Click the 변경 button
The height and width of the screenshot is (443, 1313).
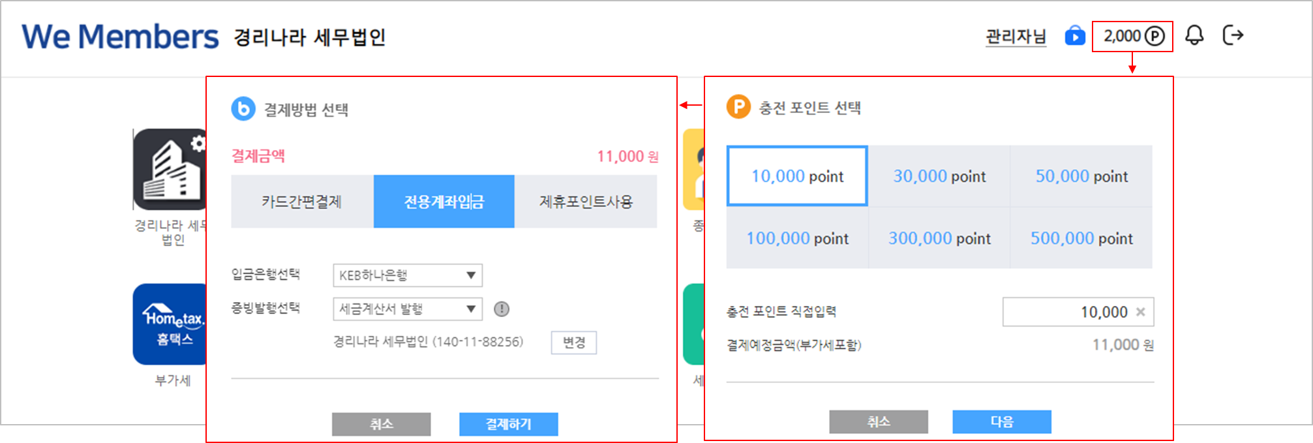coord(573,343)
